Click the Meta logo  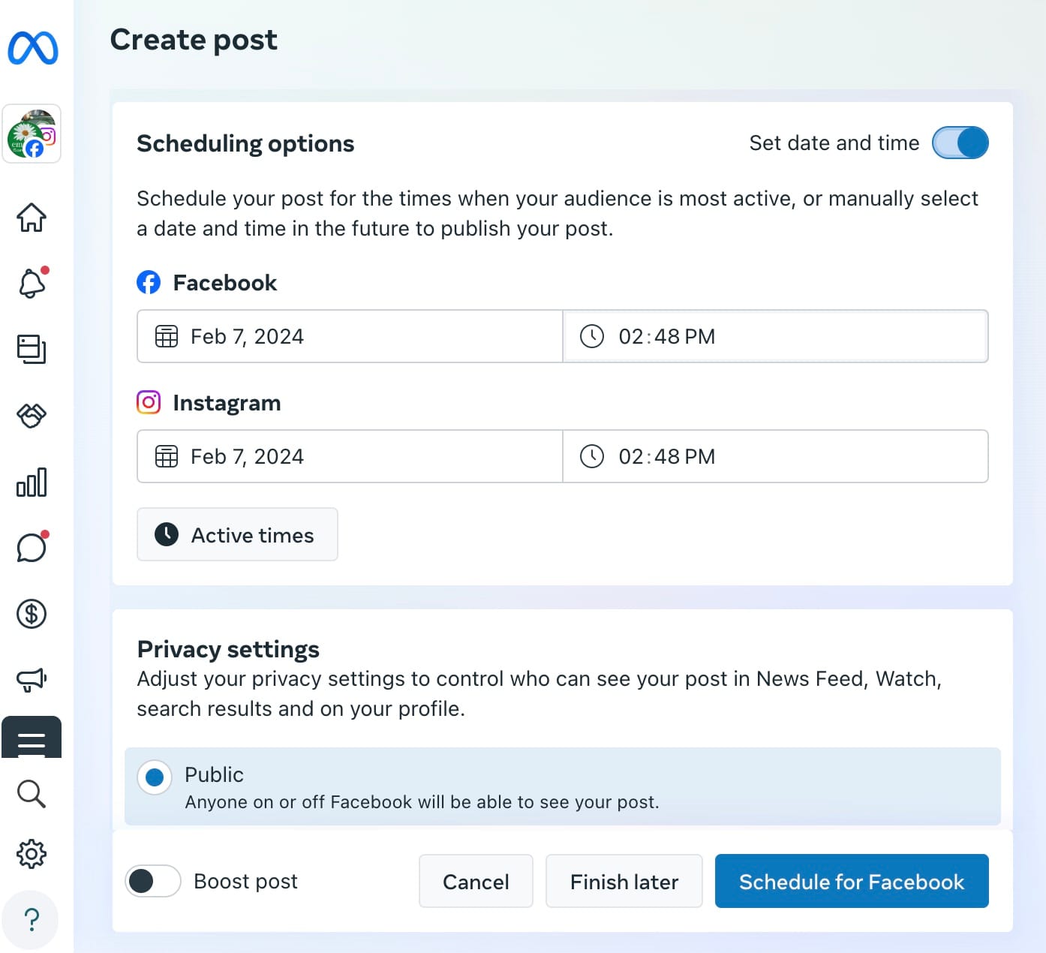tap(32, 48)
